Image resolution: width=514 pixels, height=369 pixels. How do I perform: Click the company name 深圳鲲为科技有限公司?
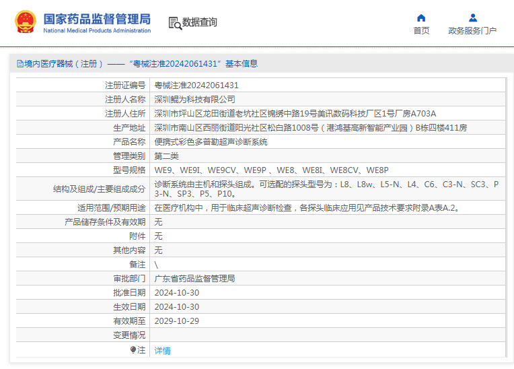[194, 100]
